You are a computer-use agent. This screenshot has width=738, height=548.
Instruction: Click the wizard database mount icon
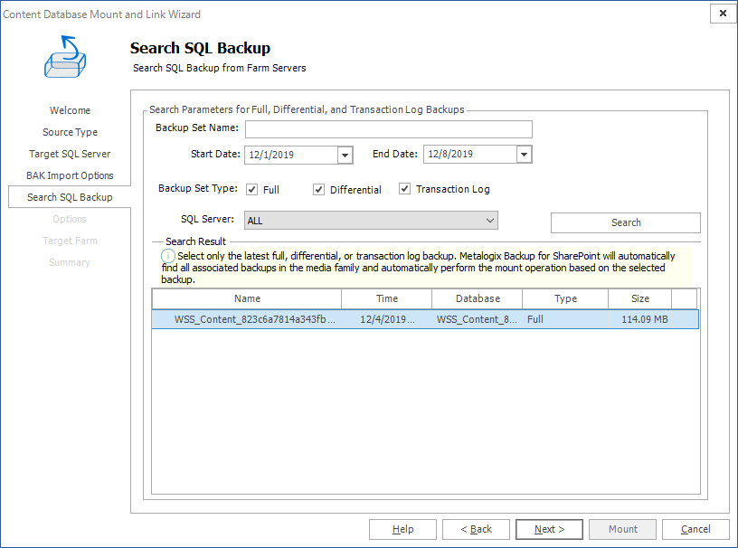65,57
